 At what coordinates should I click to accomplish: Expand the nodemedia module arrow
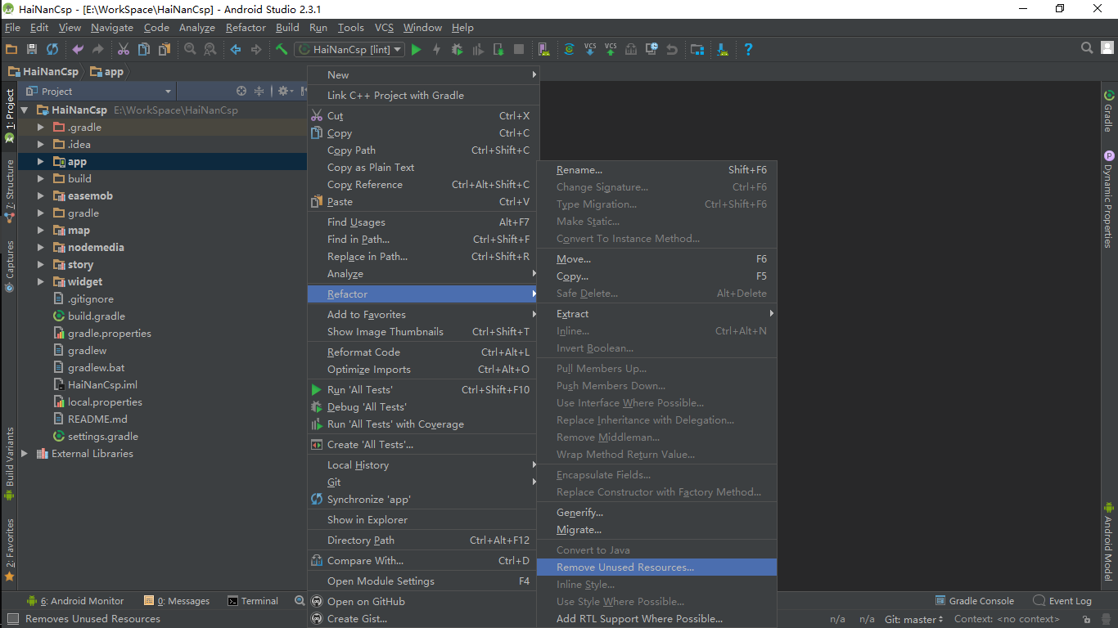coord(40,248)
